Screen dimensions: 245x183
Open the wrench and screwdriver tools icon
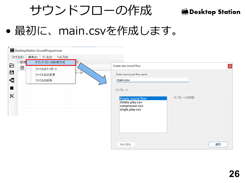12,96
